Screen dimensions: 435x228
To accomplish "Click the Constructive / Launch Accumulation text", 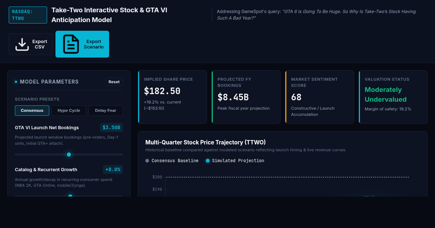I will 313,111.
